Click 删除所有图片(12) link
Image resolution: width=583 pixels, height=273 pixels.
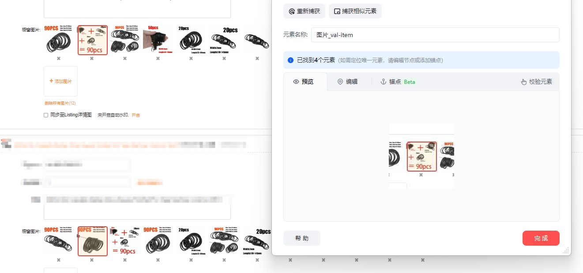pyautogui.click(x=60, y=103)
